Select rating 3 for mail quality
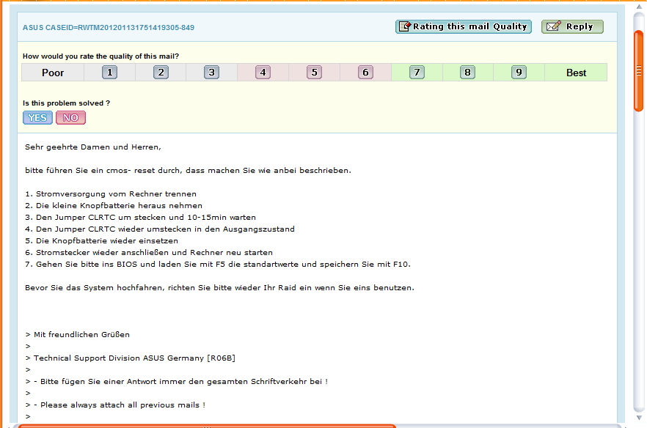Screen dimensions: 647x428 pos(212,73)
